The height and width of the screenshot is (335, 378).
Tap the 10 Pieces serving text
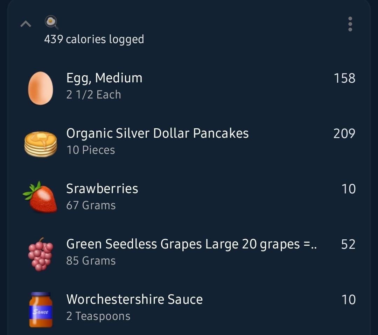point(91,150)
